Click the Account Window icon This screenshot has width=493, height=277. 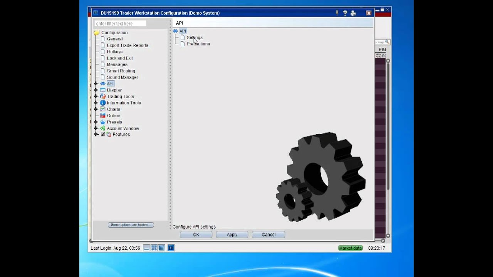coord(103,128)
